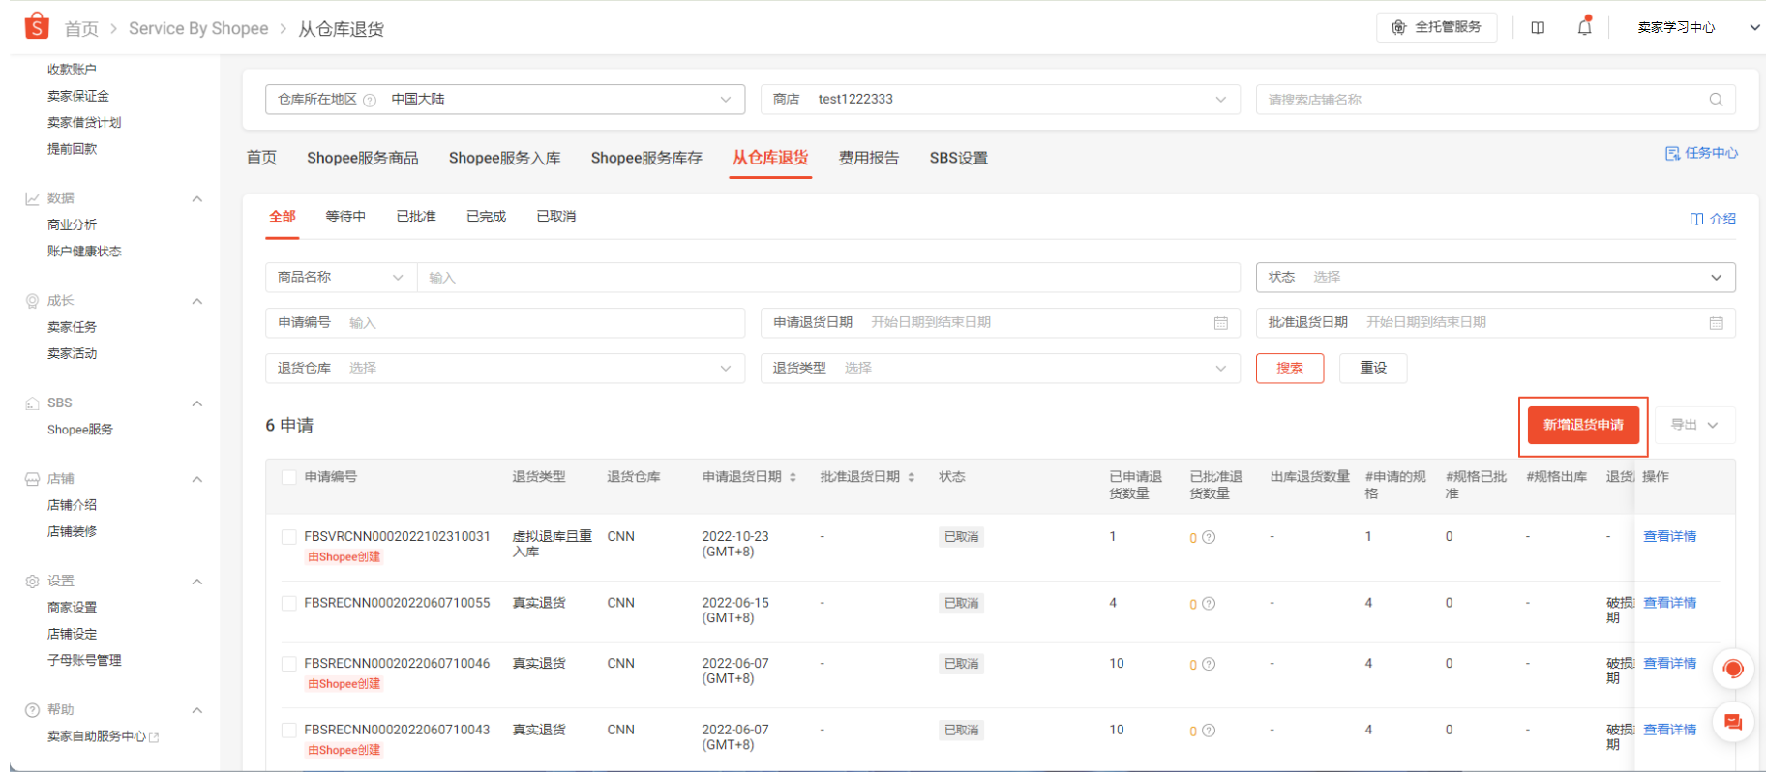Viewport: 1766px width, 777px height.
Task: Select the 已完成 status tab
Action: tap(486, 217)
